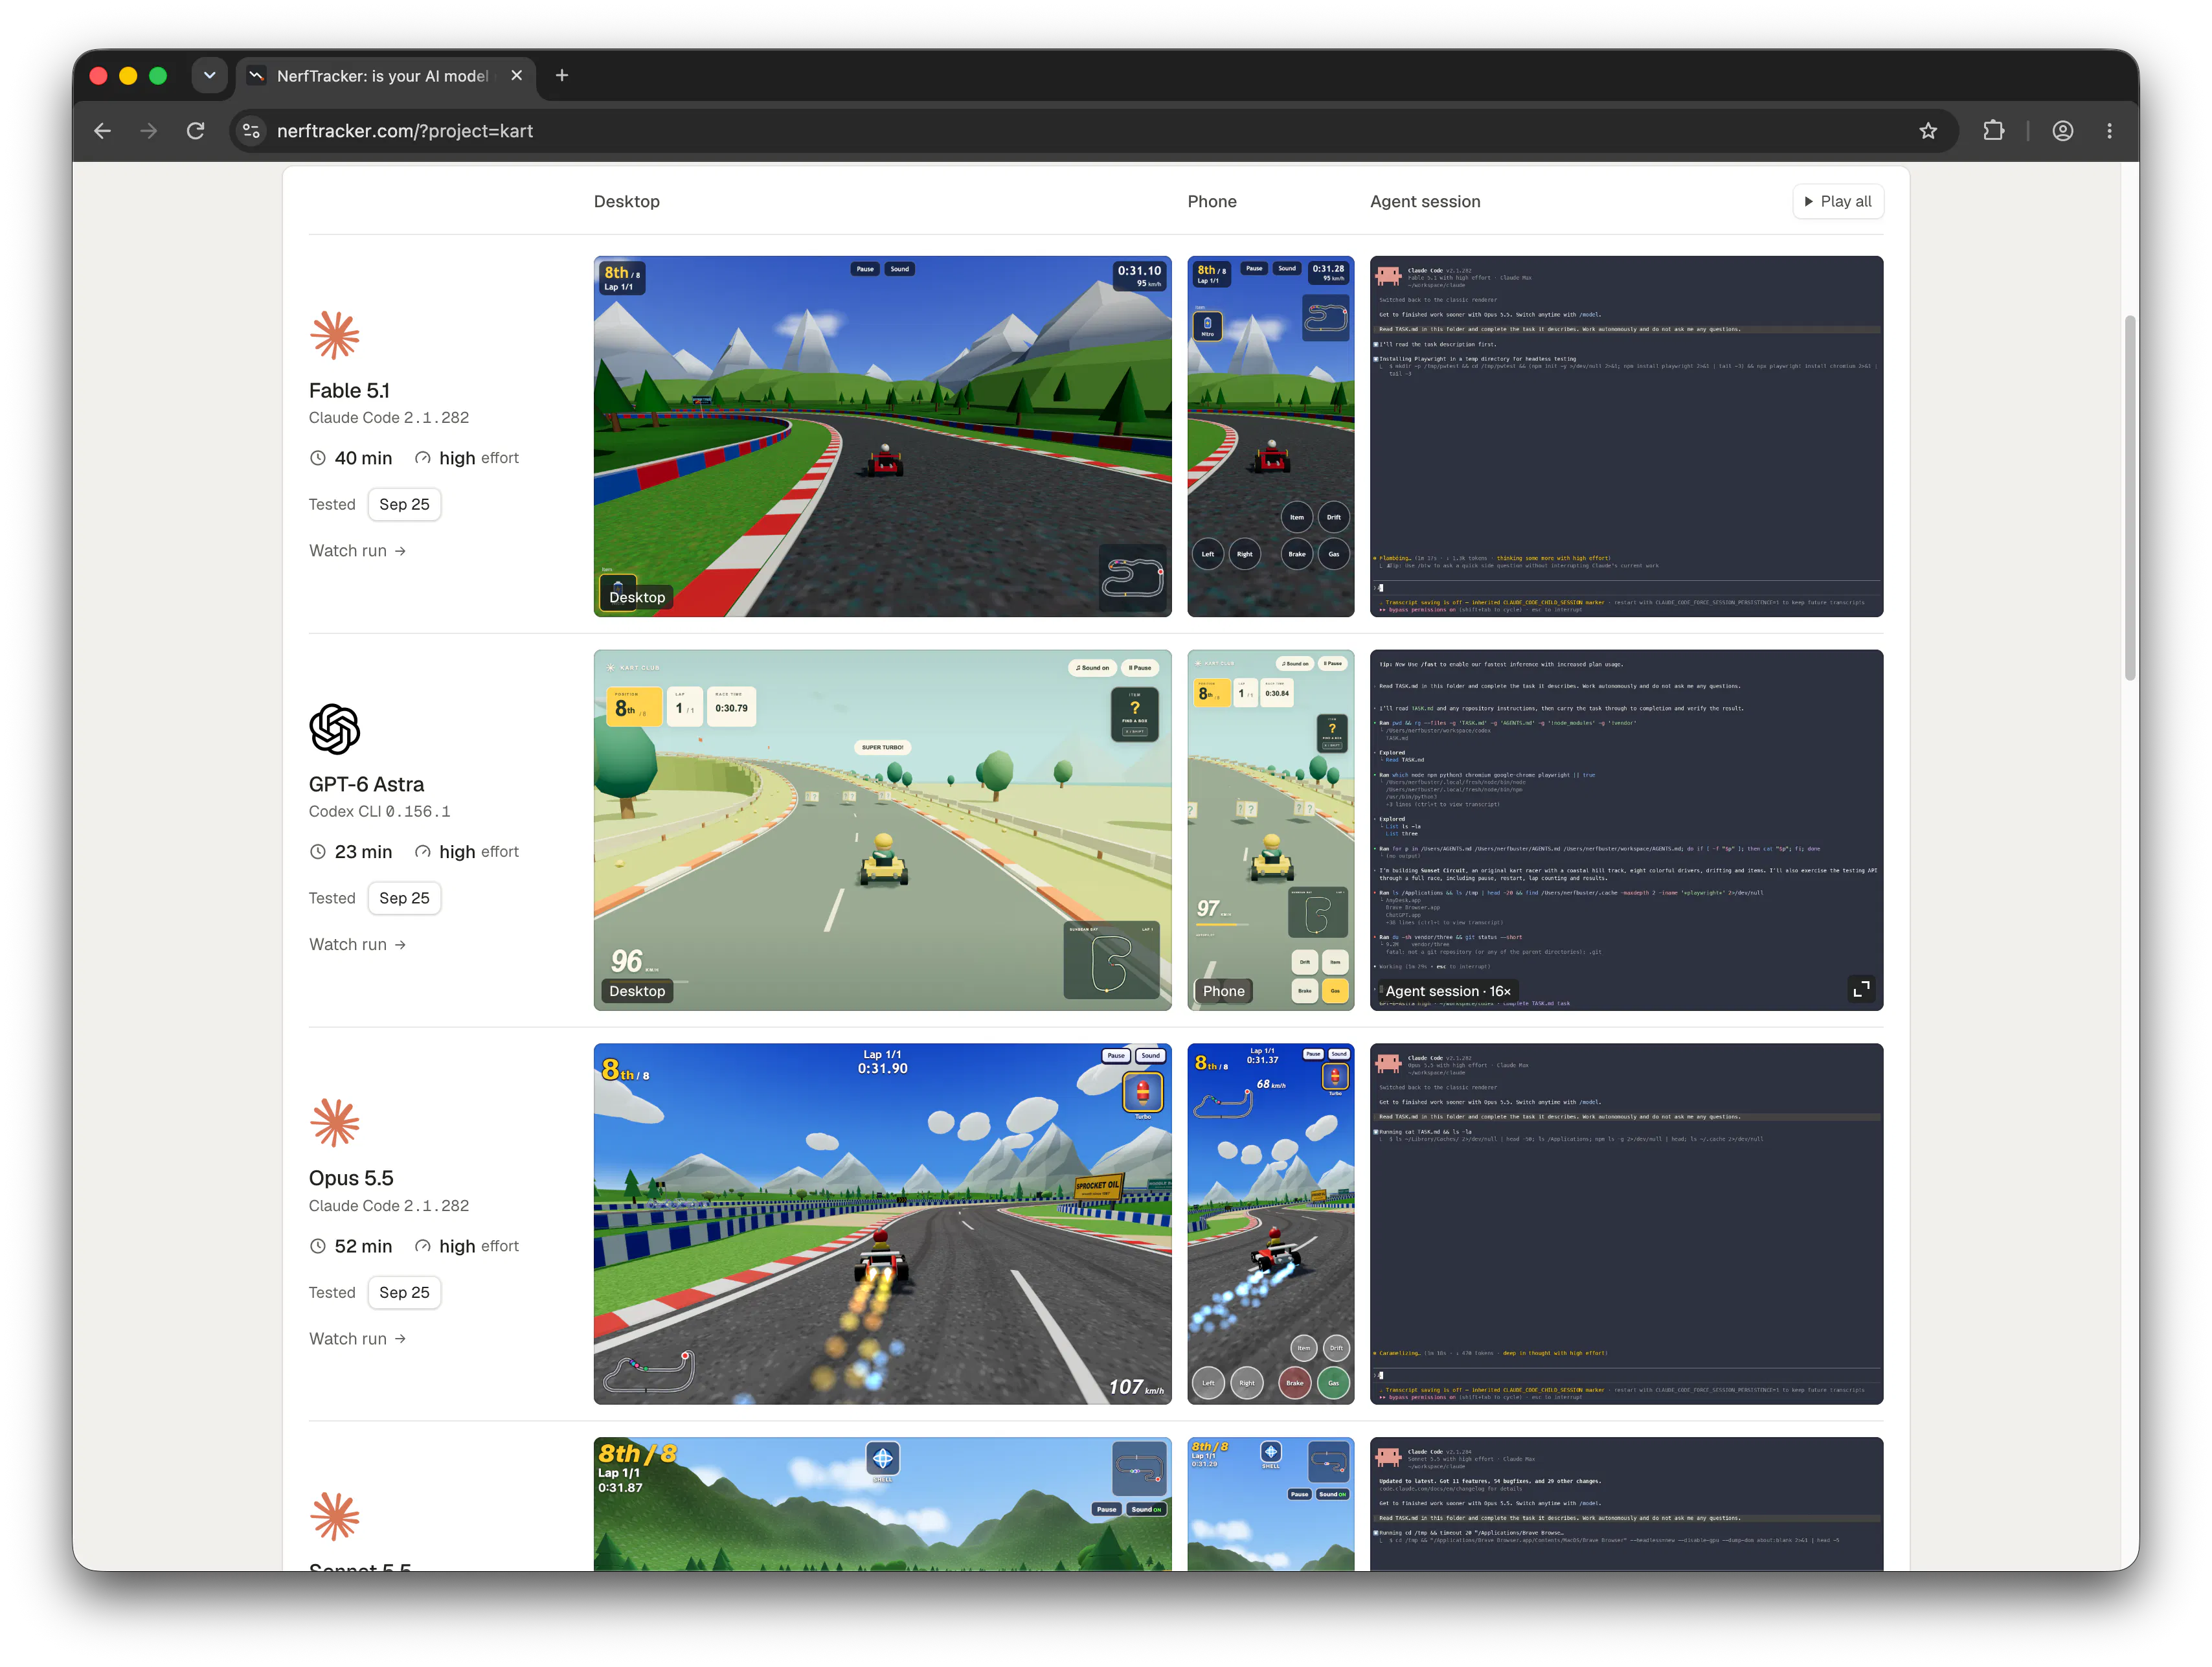2212x1667 pixels.
Task: Click the Phone column header
Action: [1212, 202]
